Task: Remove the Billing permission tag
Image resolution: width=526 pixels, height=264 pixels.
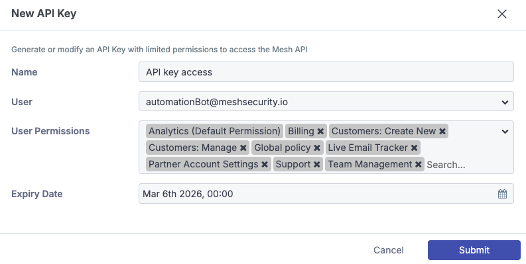Action: (320, 131)
